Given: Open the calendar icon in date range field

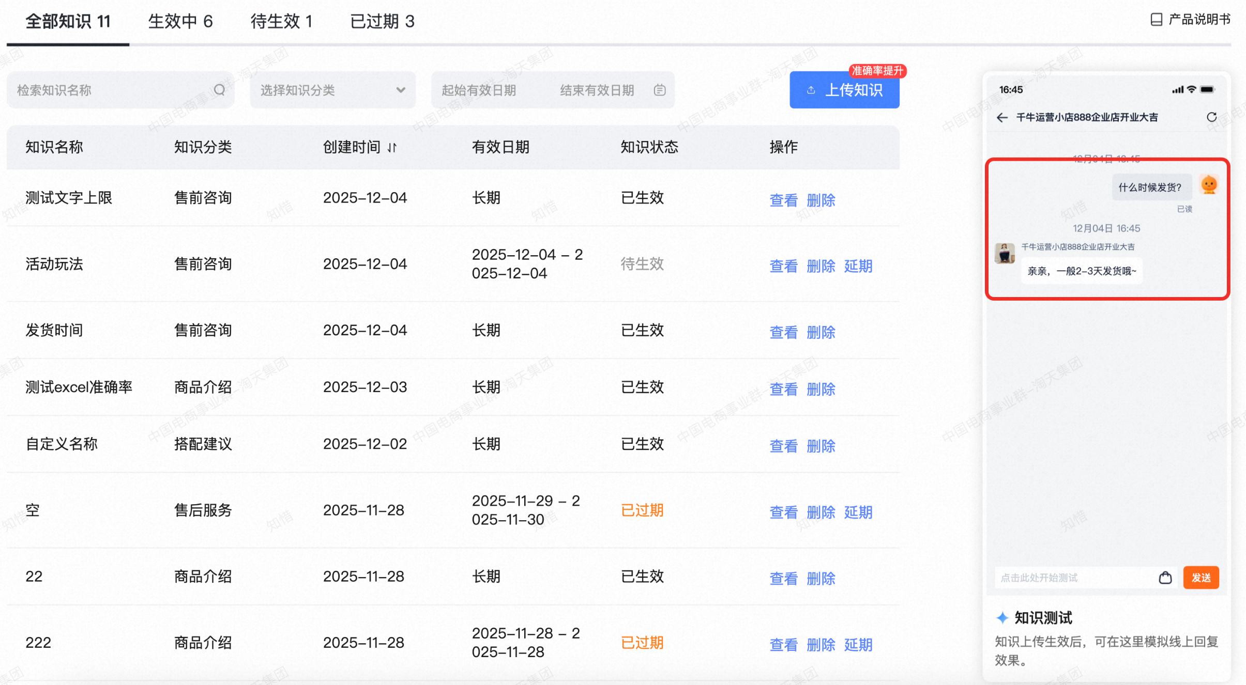Looking at the screenshot, I should (x=659, y=90).
